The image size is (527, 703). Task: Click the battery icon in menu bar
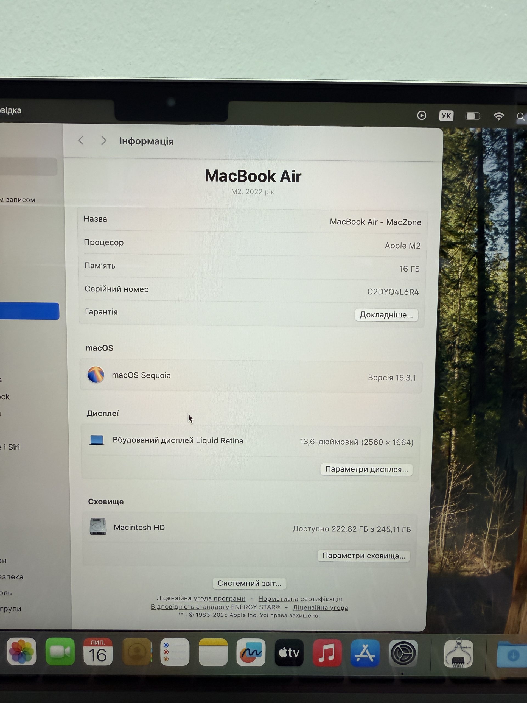[x=473, y=116]
